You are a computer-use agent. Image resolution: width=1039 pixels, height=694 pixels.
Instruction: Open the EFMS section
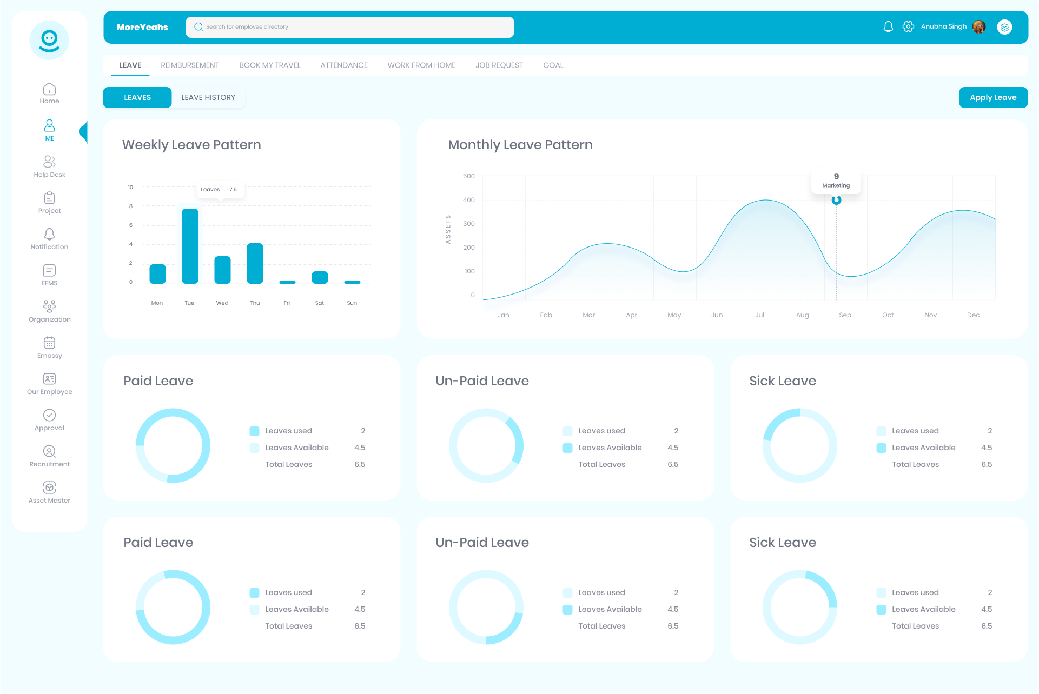click(49, 273)
